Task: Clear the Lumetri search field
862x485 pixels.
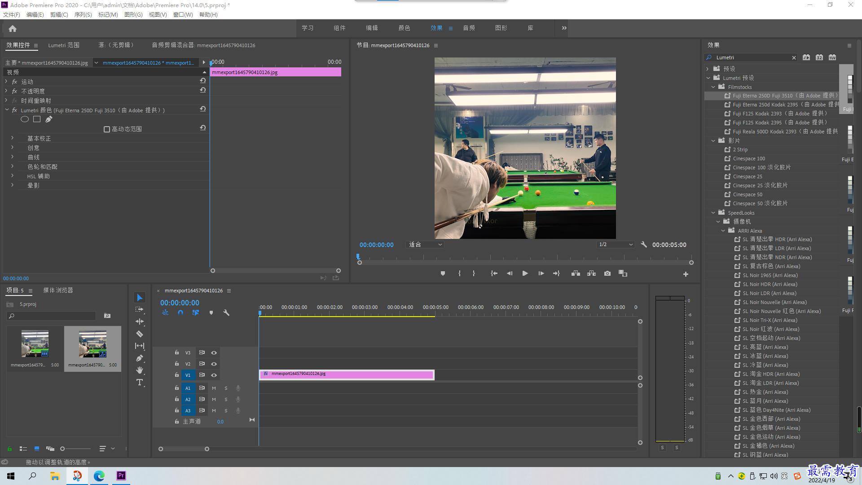Action: pos(794,57)
